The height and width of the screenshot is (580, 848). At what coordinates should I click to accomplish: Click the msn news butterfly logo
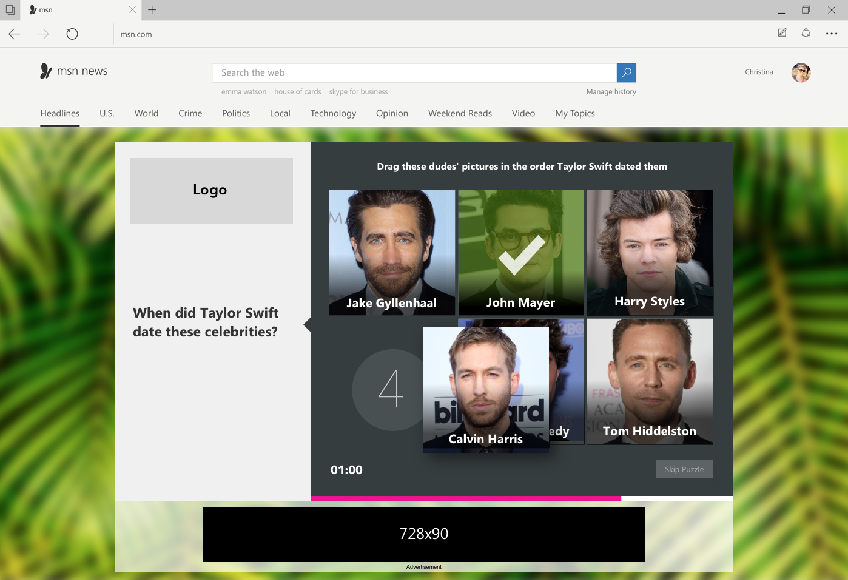click(46, 71)
